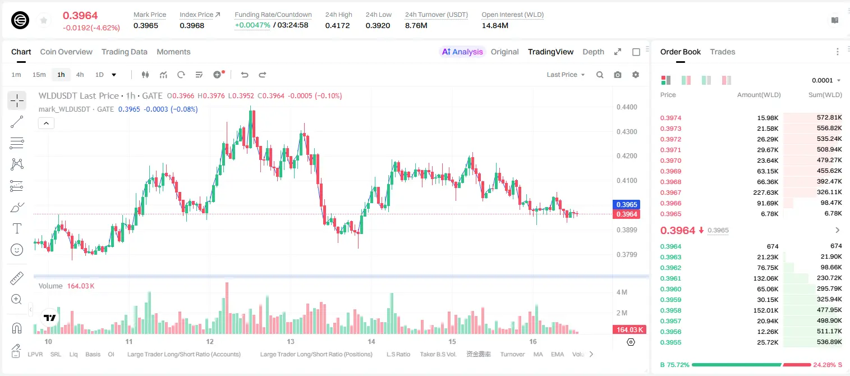Open the Coin Overview tab

coord(66,52)
